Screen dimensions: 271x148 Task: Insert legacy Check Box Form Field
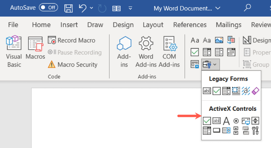point(216,91)
